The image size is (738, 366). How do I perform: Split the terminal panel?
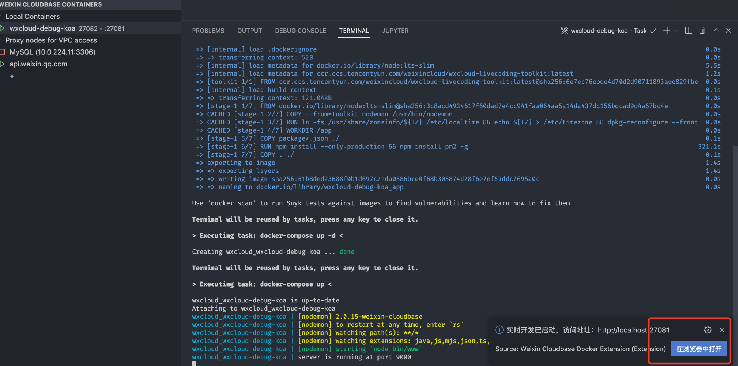[689, 31]
